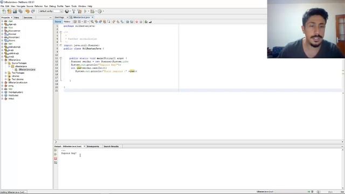The height and width of the screenshot is (194, 345).
Task: Switch editor to Source view
Action: pos(58,22)
